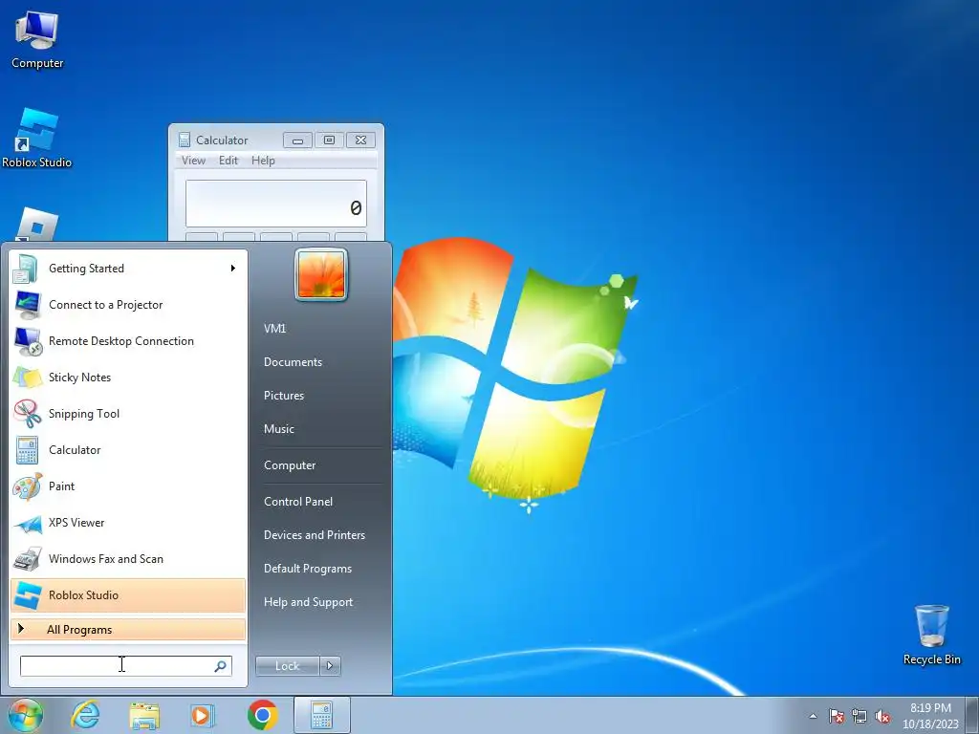The image size is (979, 734).
Task: Open VM1 user folder link
Action: (274, 329)
